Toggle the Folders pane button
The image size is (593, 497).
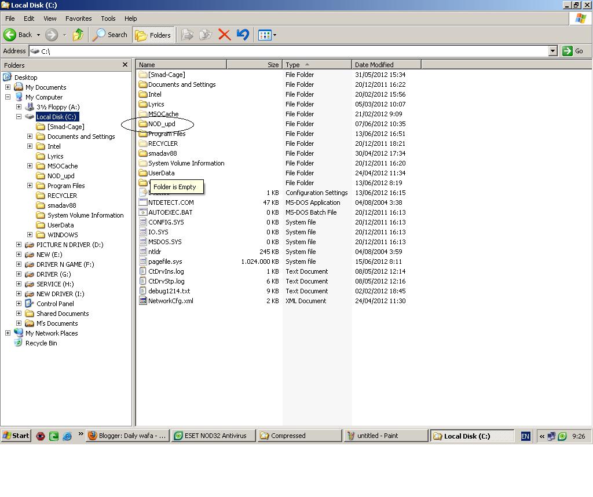pyautogui.click(x=153, y=35)
